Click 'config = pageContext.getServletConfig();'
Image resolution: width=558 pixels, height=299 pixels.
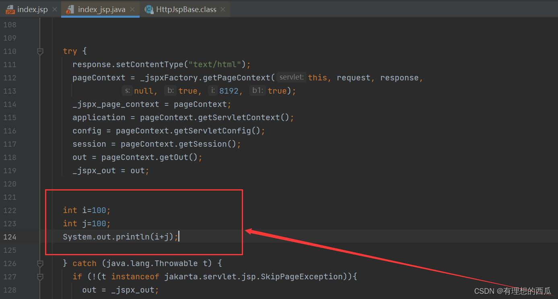pos(169,131)
